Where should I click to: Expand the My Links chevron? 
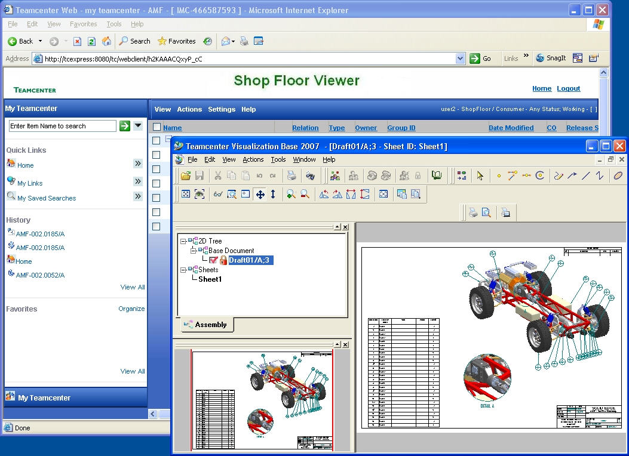[x=138, y=181]
